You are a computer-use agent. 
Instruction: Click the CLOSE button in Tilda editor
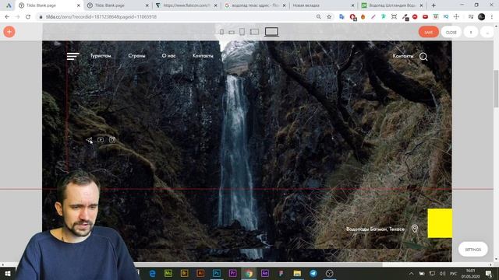451,32
